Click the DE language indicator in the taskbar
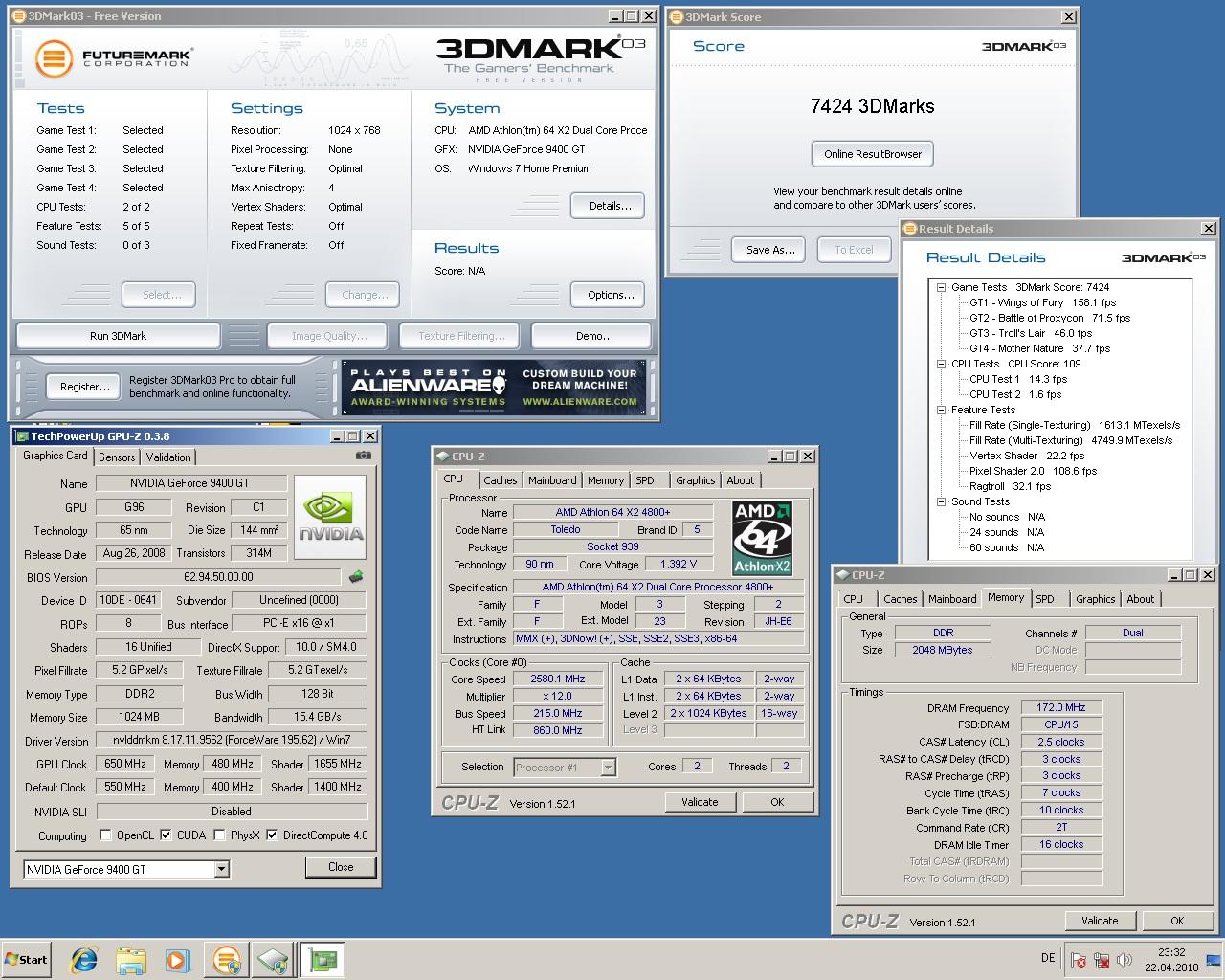Screen dimensions: 1225x980 coord(1048,958)
